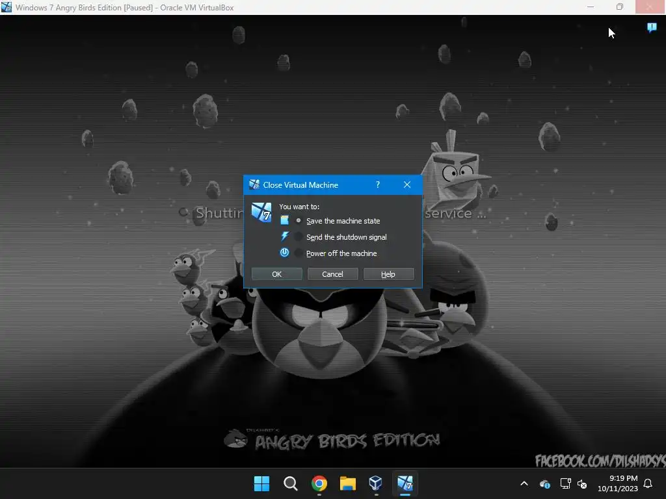Open taskbar Search

coord(291,483)
